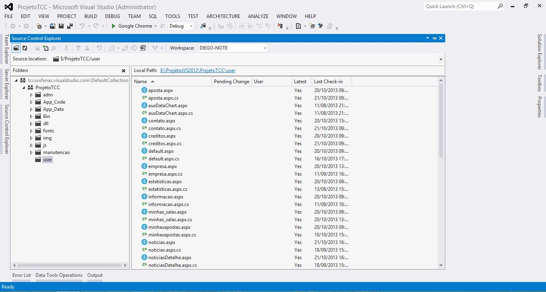Collapse the ProjetoTCC tree node

click(24, 88)
